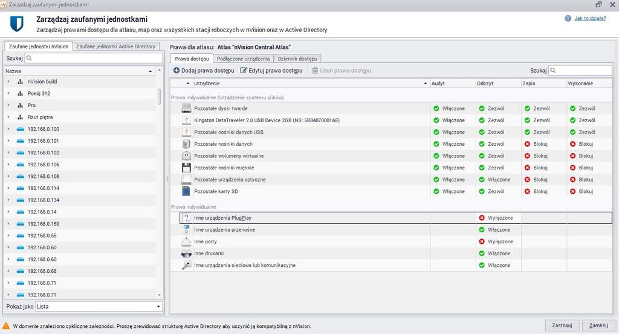Click Dodaj prawa dostępu button

(x=204, y=70)
